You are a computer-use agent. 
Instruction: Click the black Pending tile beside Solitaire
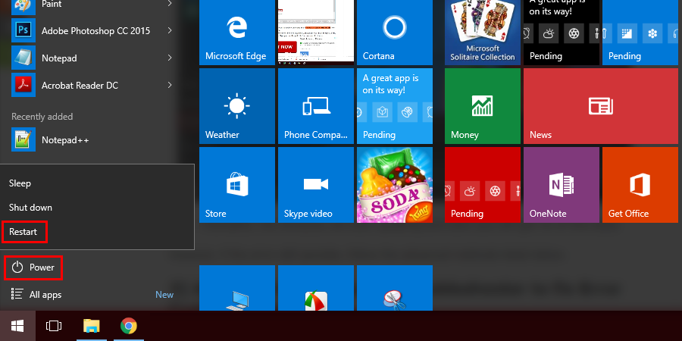(561, 33)
